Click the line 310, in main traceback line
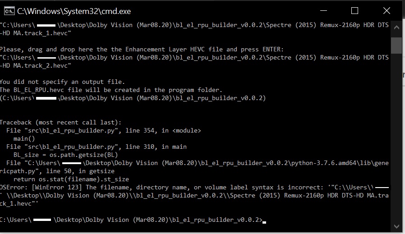 pos(97,147)
